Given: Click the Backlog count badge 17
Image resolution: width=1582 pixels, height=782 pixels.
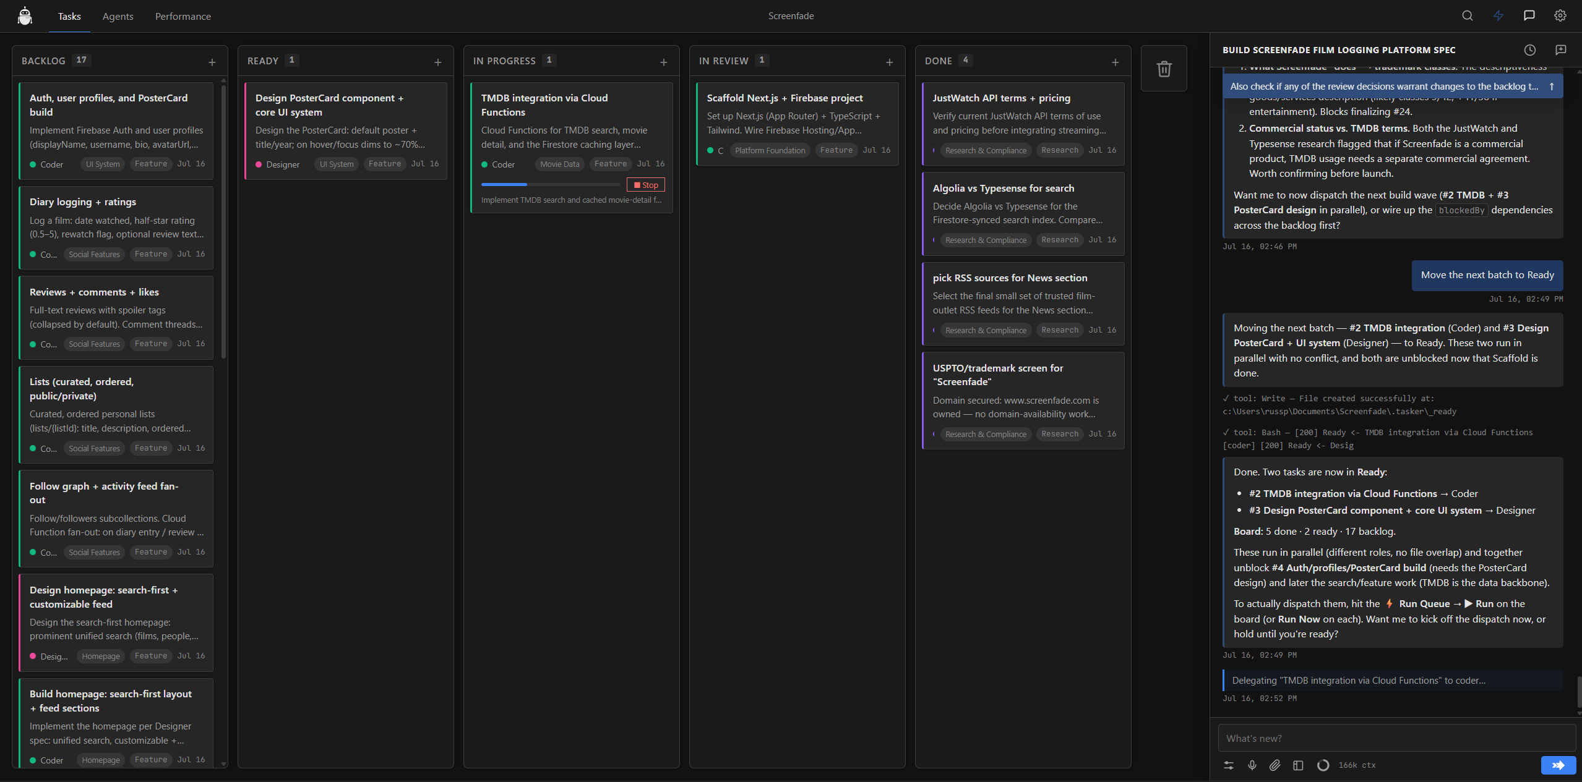Looking at the screenshot, I should 81,60.
